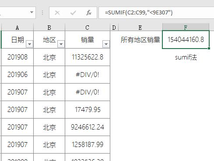Image resolution: width=214 pixels, height=161 pixels.
Task: Click the formula bar SUMIF formula text
Action: pyautogui.click(x=139, y=13)
